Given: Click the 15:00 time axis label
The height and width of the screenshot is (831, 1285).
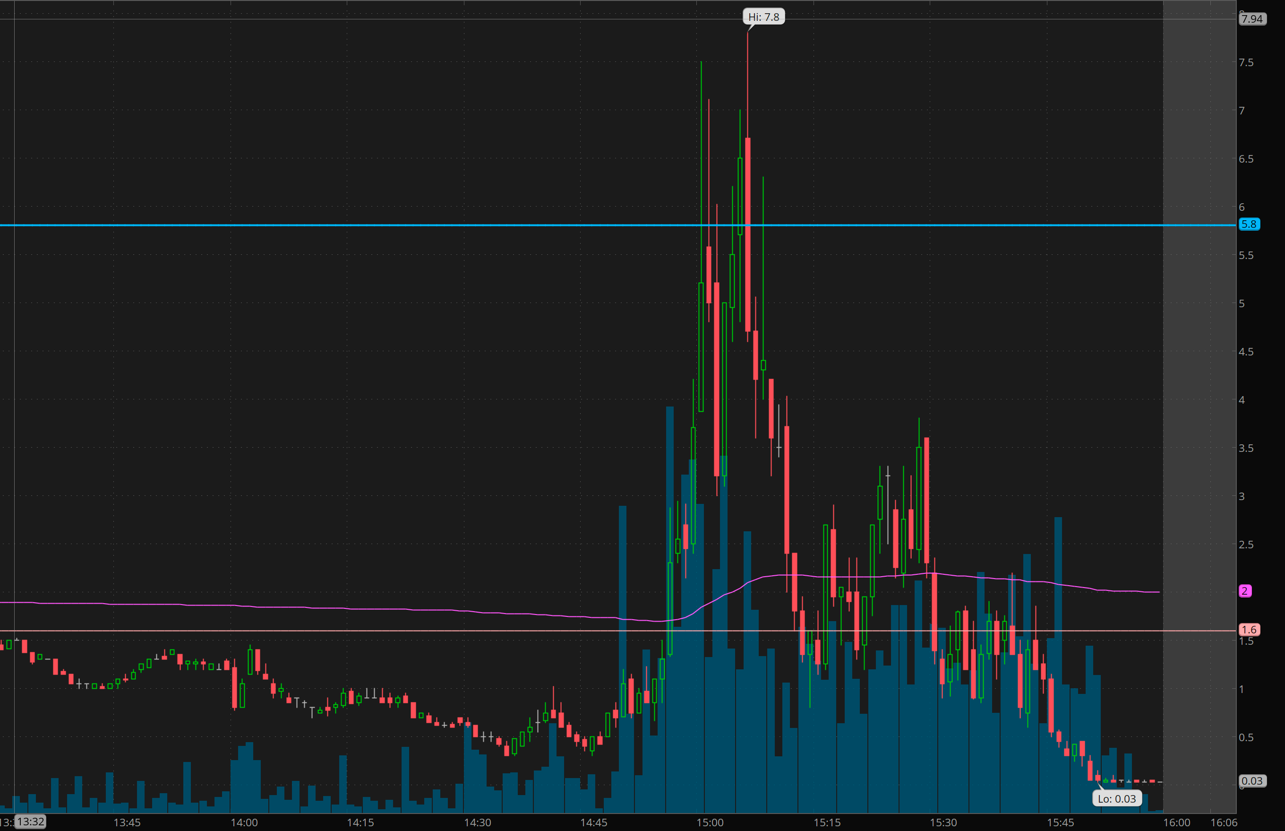Looking at the screenshot, I should 710,822.
